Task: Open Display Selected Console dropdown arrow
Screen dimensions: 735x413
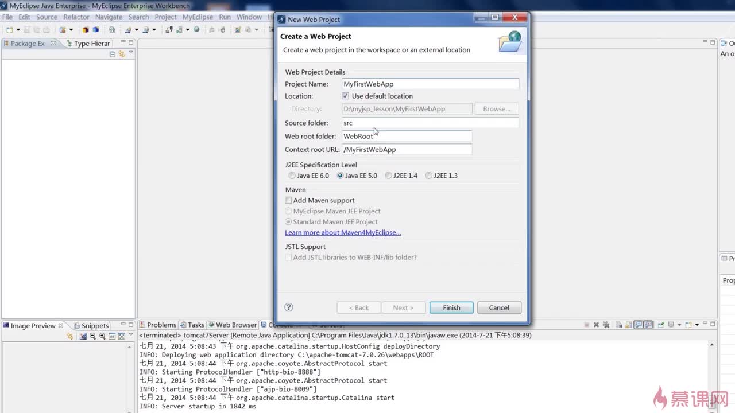Action: tap(679, 325)
